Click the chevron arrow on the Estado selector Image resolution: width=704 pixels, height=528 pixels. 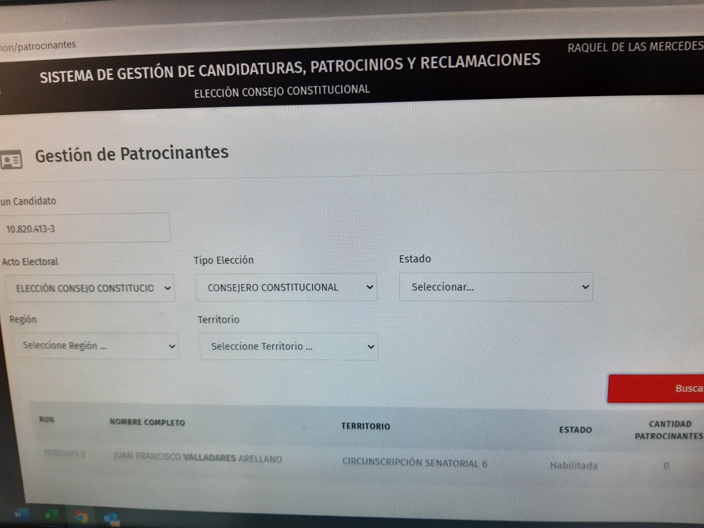pos(584,287)
